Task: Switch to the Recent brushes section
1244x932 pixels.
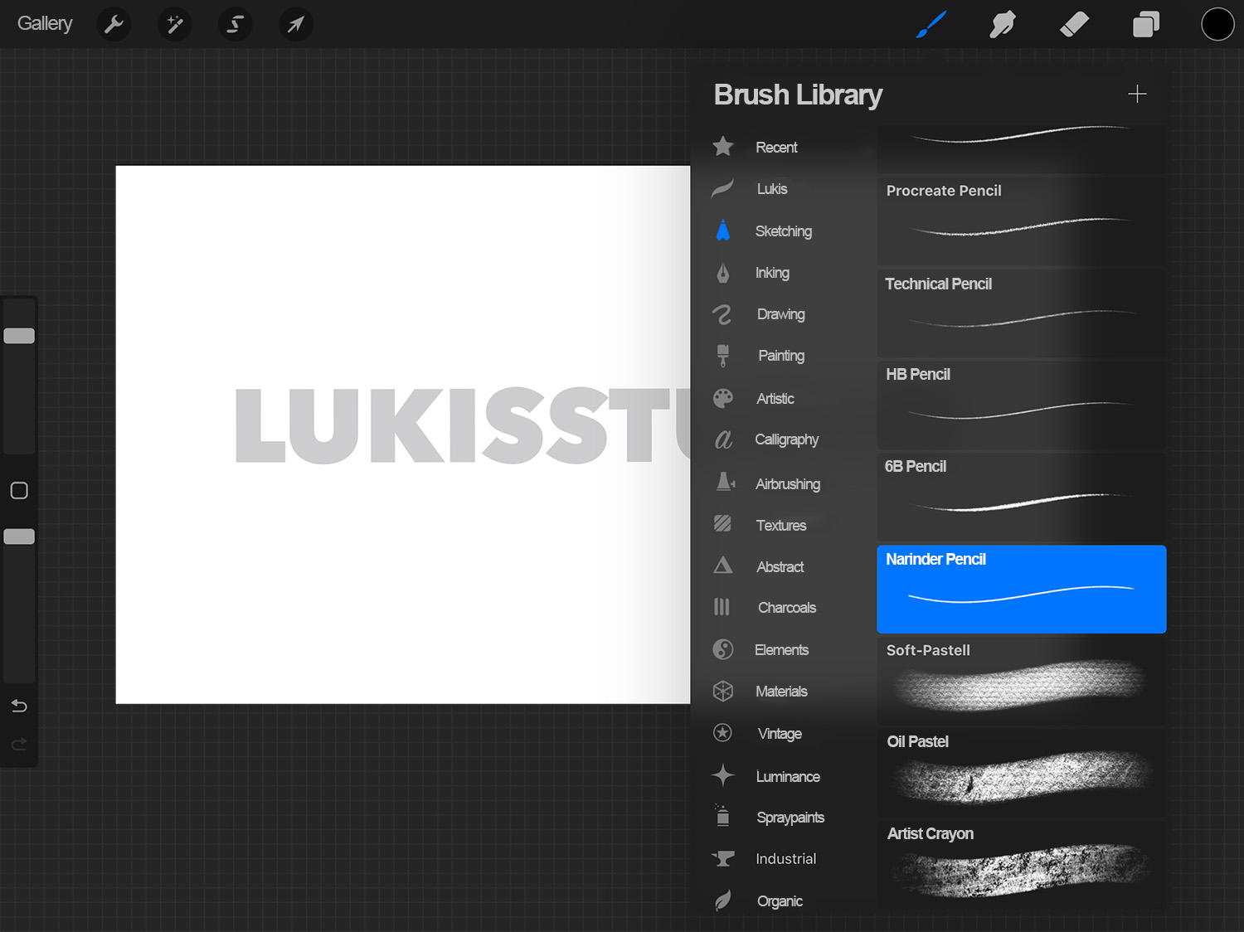Action: coord(776,147)
